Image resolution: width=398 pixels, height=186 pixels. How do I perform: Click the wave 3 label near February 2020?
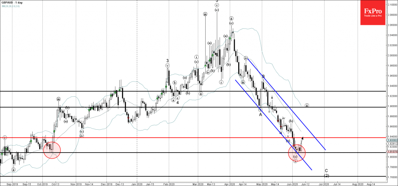[168, 61]
